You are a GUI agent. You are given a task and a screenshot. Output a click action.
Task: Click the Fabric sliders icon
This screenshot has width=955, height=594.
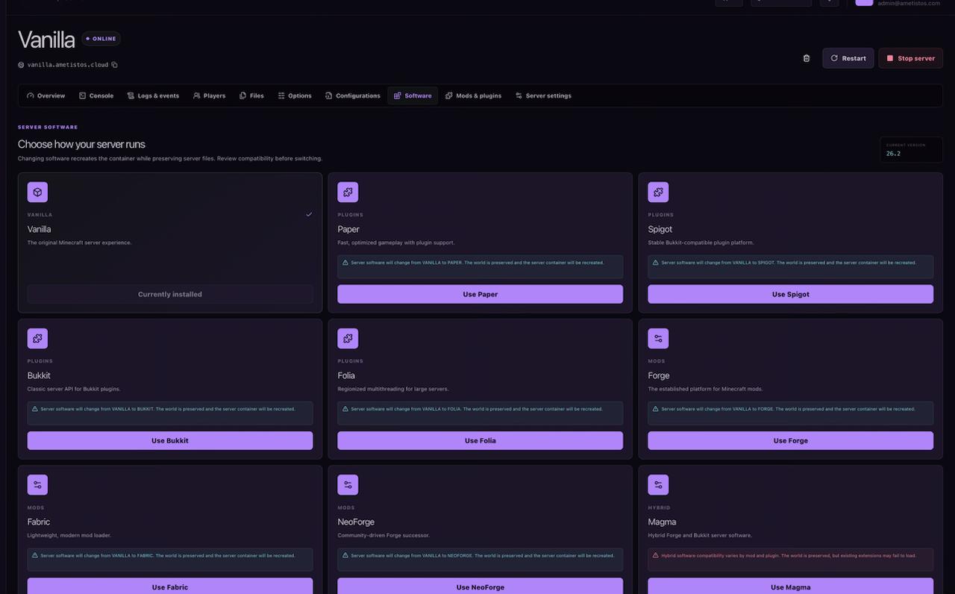coord(38,485)
